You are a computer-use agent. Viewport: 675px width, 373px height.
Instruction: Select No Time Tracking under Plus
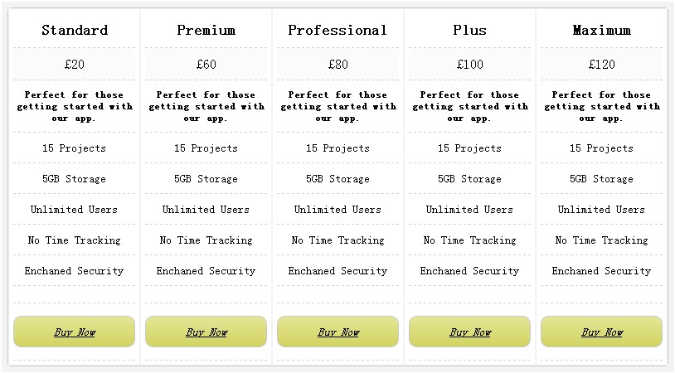(x=470, y=240)
